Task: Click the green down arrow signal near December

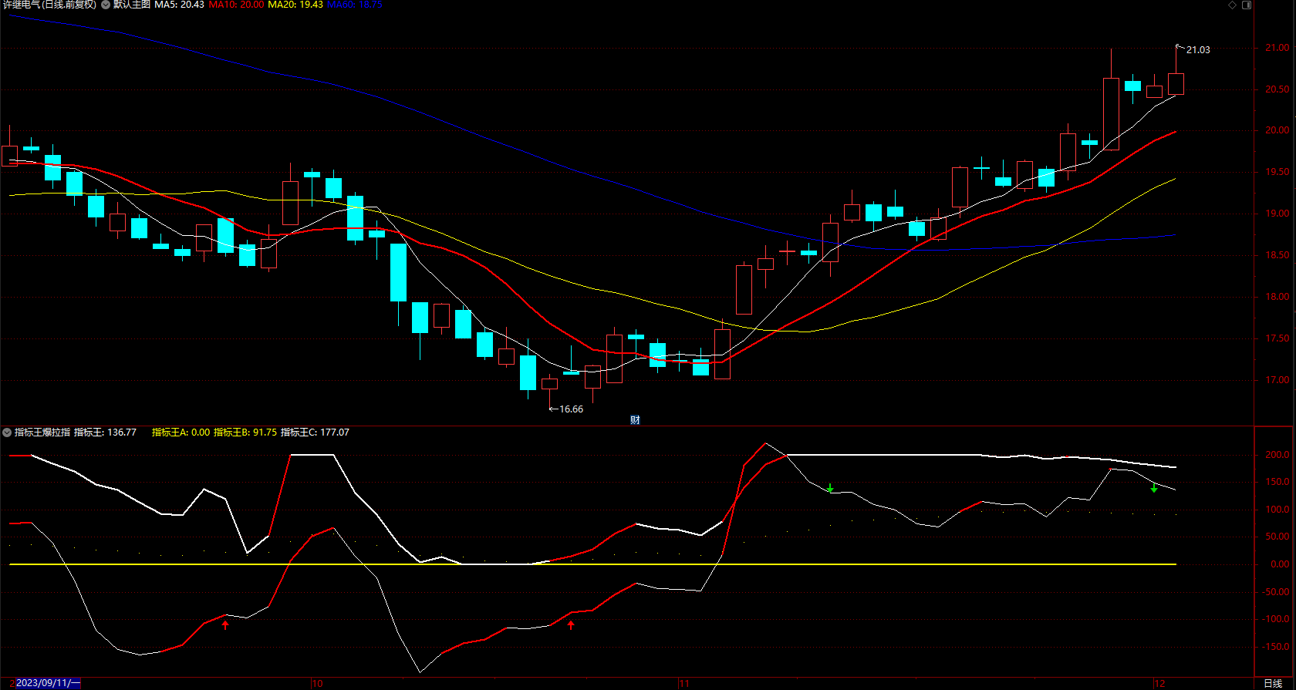Action: click(1154, 488)
